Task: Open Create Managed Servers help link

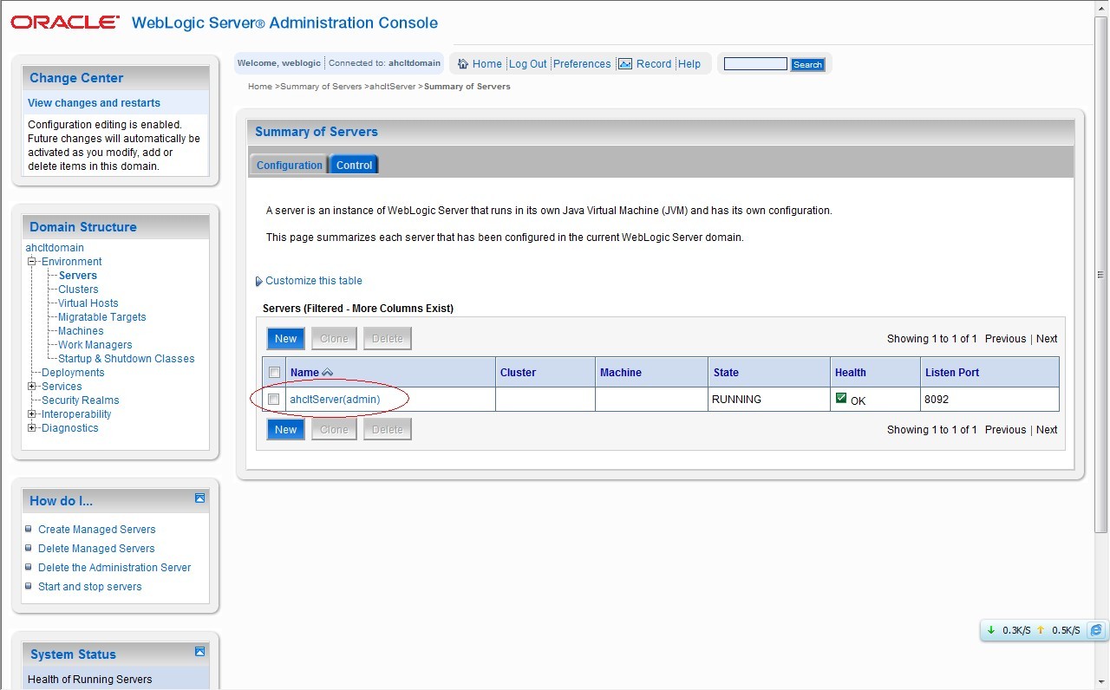Action: click(x=97, y=530)
